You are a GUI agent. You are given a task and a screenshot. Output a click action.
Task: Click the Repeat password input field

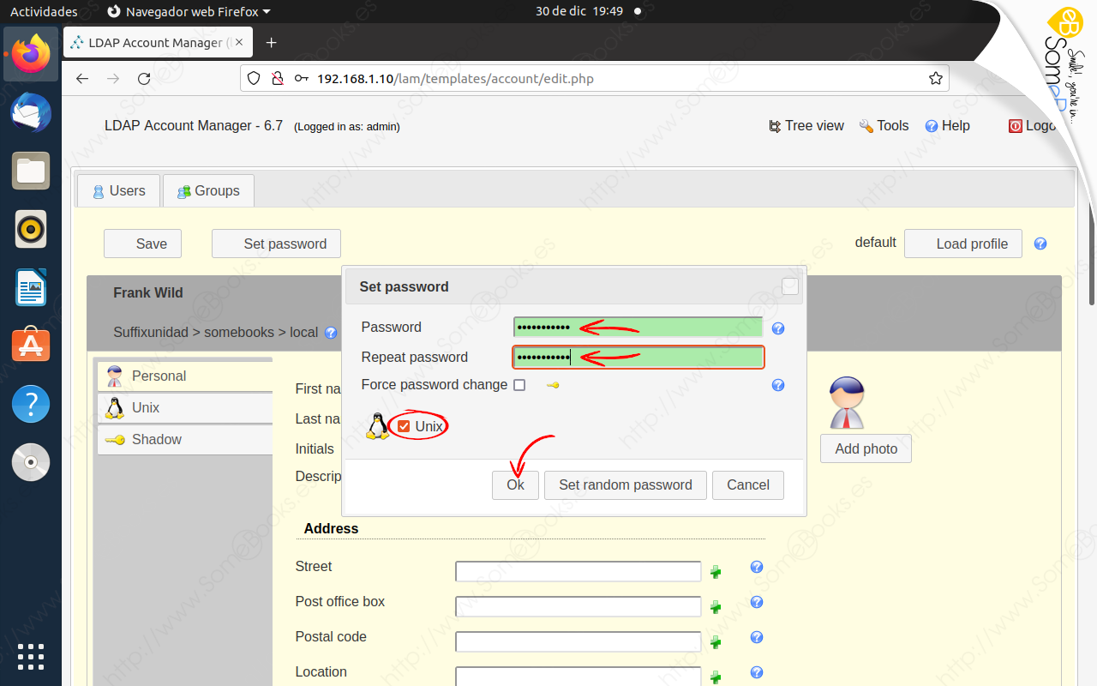638,357
